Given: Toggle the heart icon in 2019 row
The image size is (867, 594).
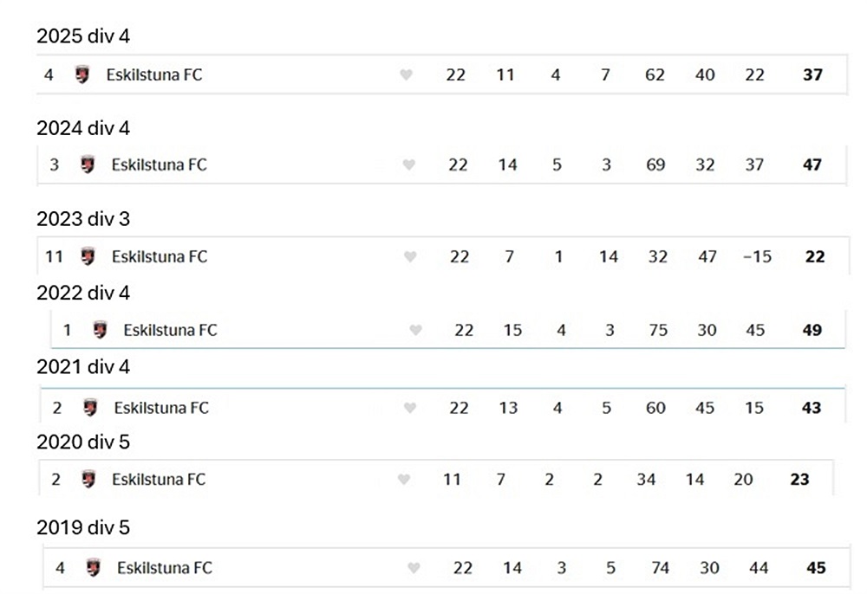Looking at the screenshot, I should pyautogui.click(x=414, y=569).
